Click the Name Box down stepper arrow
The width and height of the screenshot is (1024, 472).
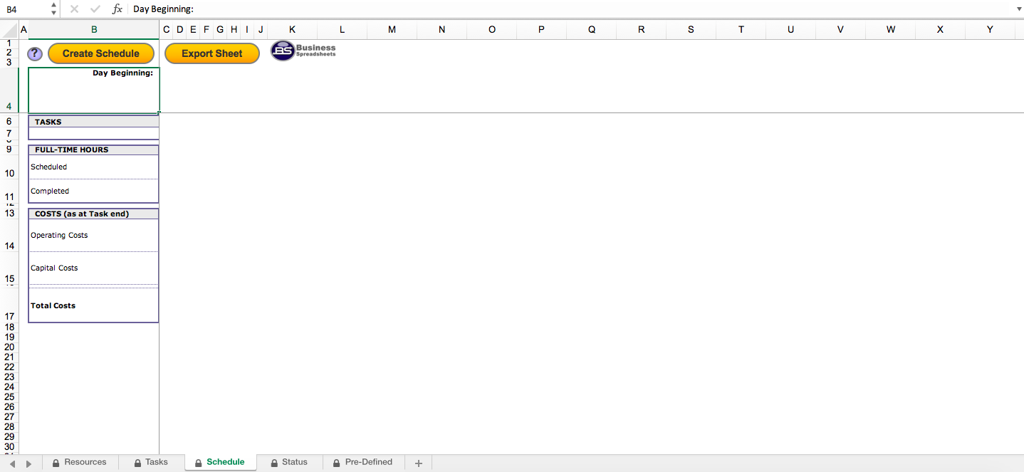point(53,12)
